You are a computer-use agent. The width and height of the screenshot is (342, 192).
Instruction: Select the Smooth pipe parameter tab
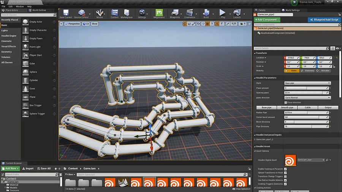287,107
